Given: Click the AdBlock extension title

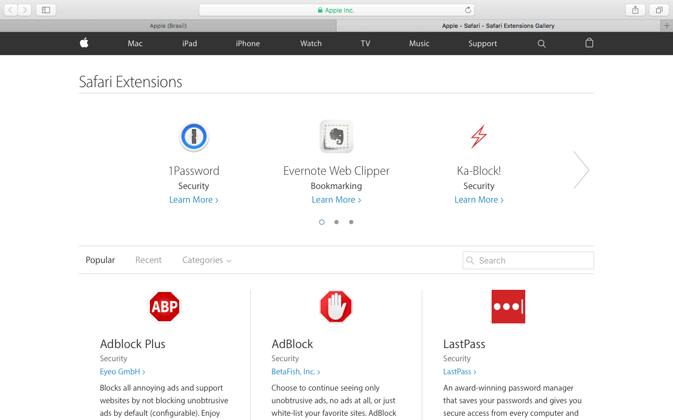Looking at the screenshot, I should click(x=292, y=344).
